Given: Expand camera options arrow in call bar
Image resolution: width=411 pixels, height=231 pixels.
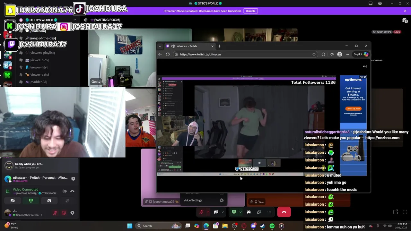Looking at the screenshot, I should [223, 212].
